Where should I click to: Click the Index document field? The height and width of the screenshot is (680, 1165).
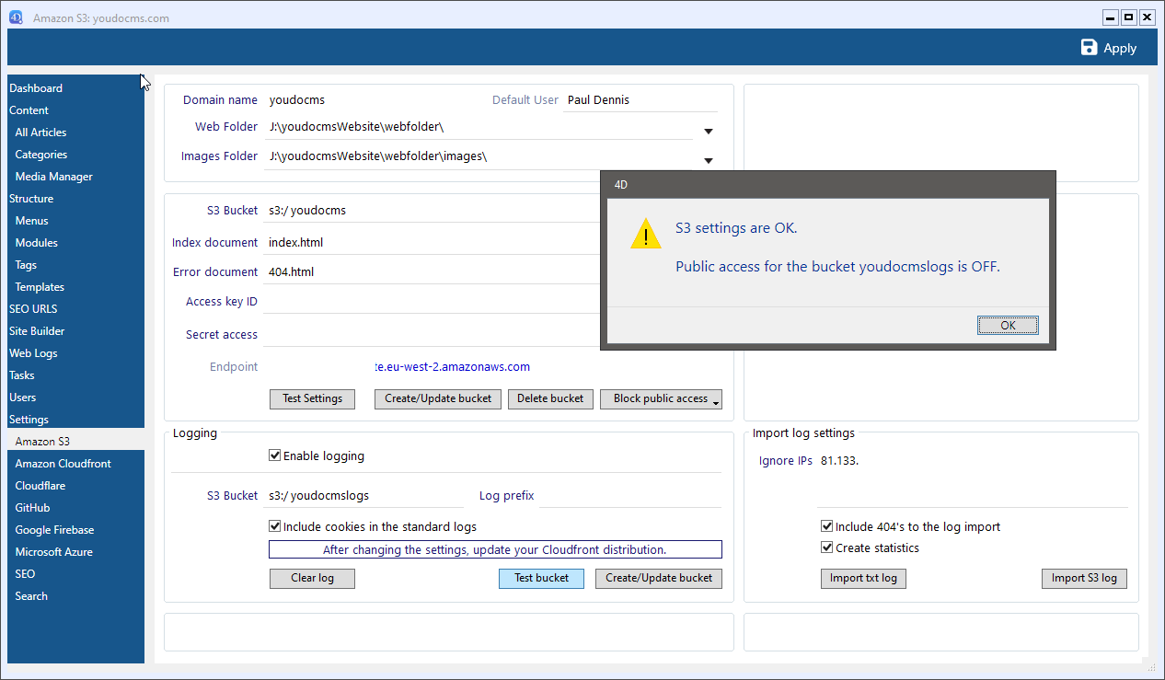(433, 243)
